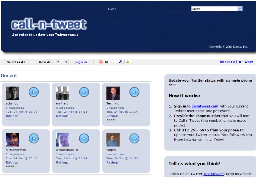Click Use voice to update your Twitter status tagline
The height and width of the screenshot is (177, 256).
(x=45, y=35)
